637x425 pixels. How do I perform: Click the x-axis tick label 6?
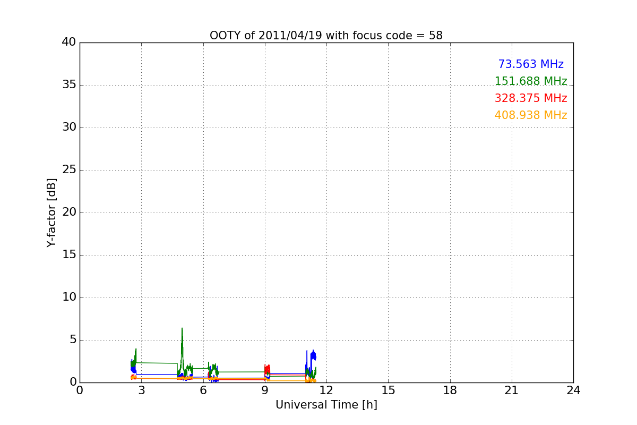pos(203,390)
